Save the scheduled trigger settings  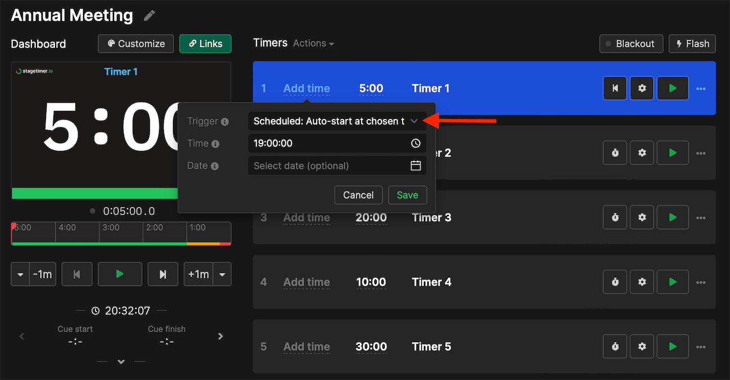tap(408, 195)
